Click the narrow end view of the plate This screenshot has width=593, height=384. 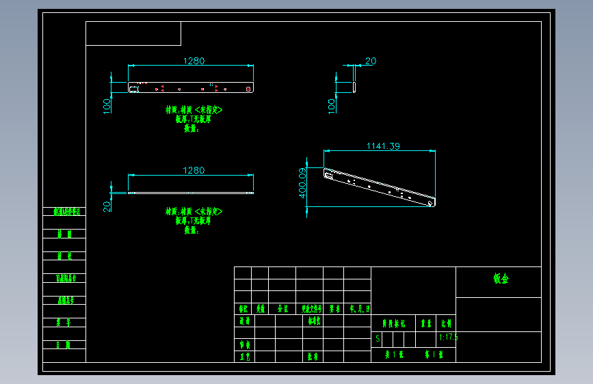point(354,87)
